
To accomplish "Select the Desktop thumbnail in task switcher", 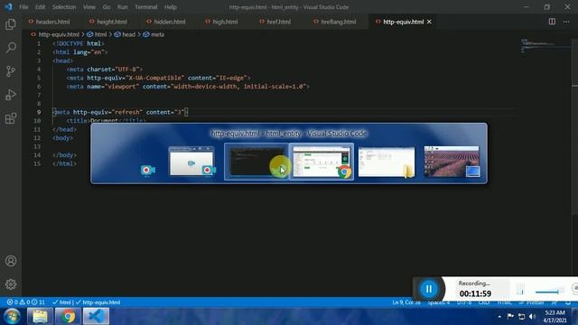I will (x=452, y=162).
